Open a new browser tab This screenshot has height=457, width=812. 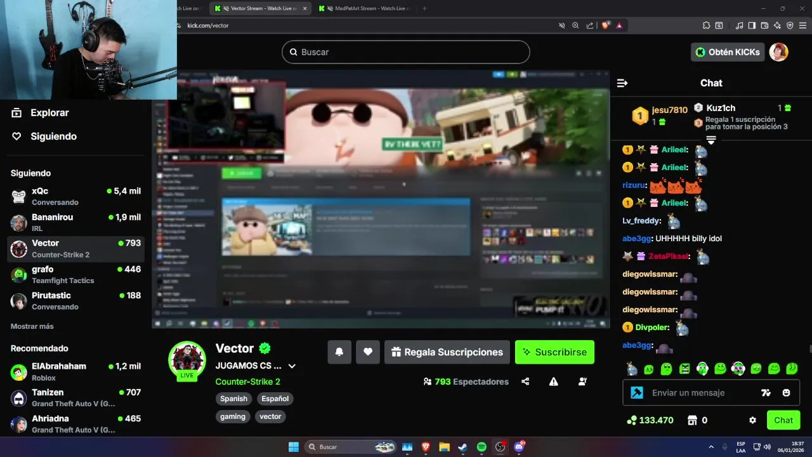pos(424,8)
